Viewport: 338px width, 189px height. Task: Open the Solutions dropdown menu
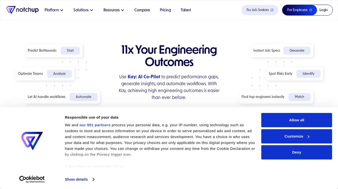[x=83, y=10]
